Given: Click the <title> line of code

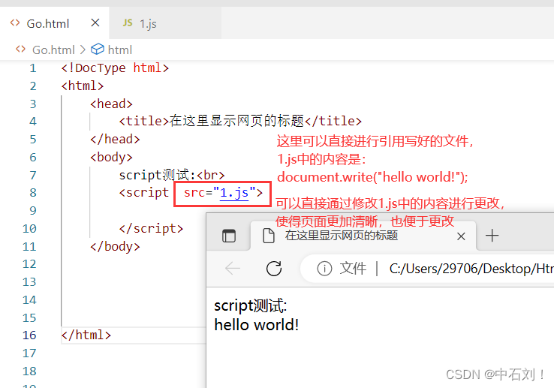Looking at the screenshot, I should (x=240, y=122).
